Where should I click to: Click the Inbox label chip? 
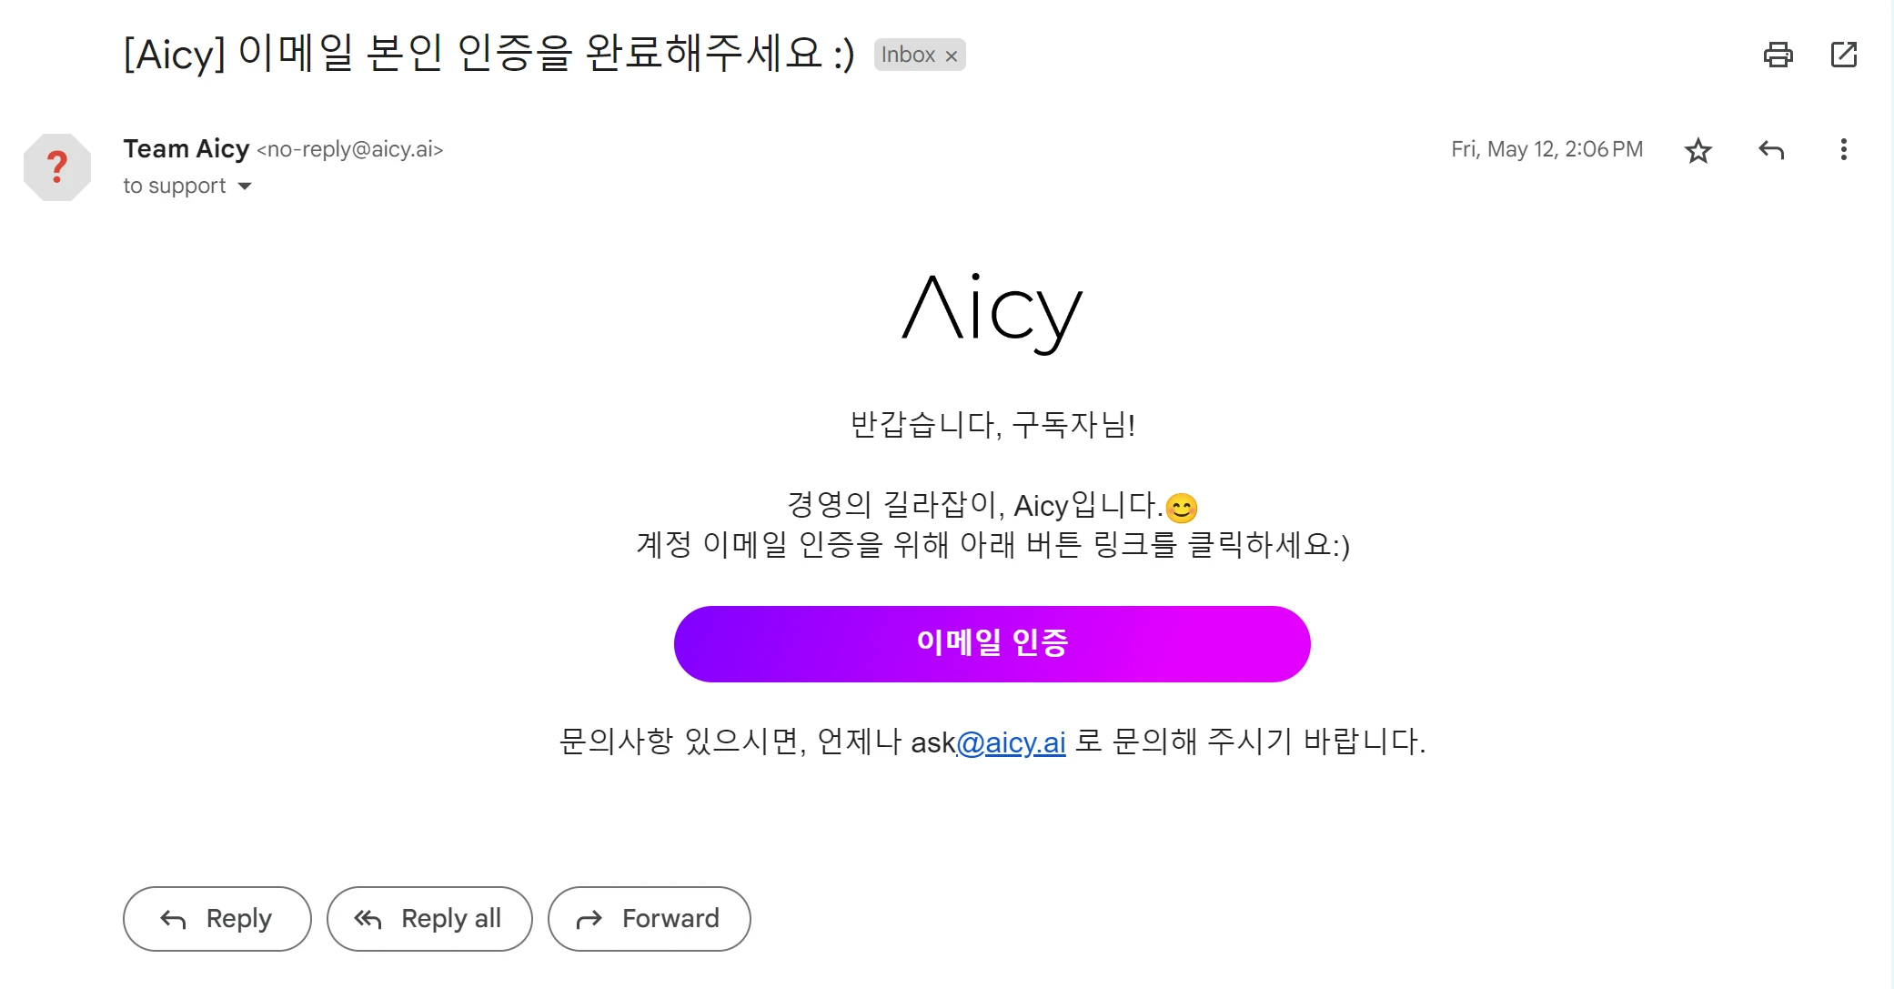(908, 55)
